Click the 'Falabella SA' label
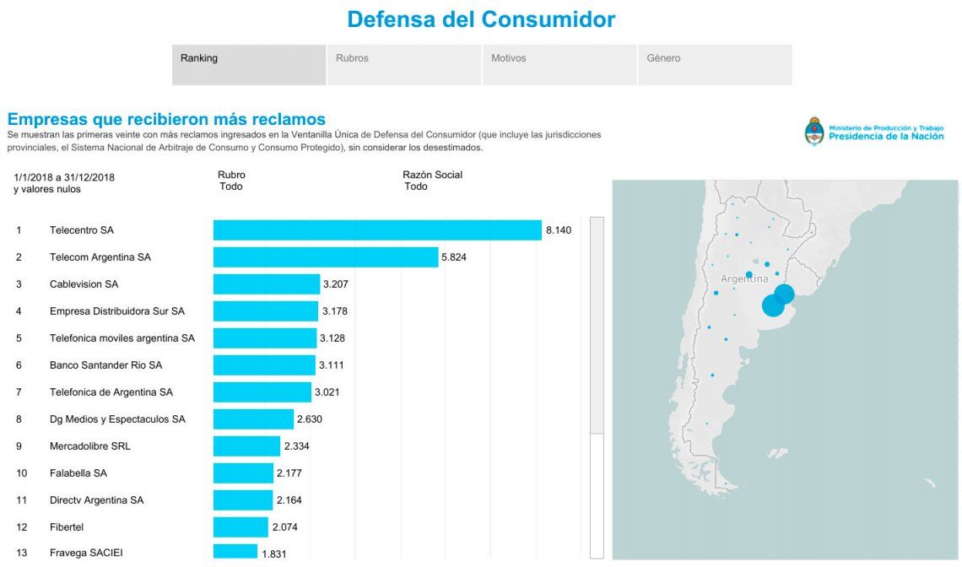The width and height of the screenshot is (962, 567). [x=78, y=473]
